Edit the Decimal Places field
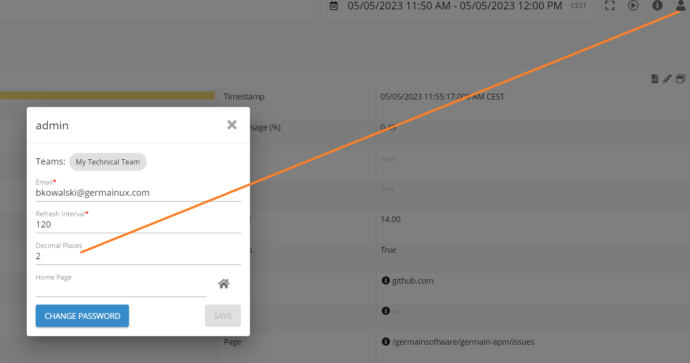The width and height of the screenshot is (690, 363). [138, 256]
